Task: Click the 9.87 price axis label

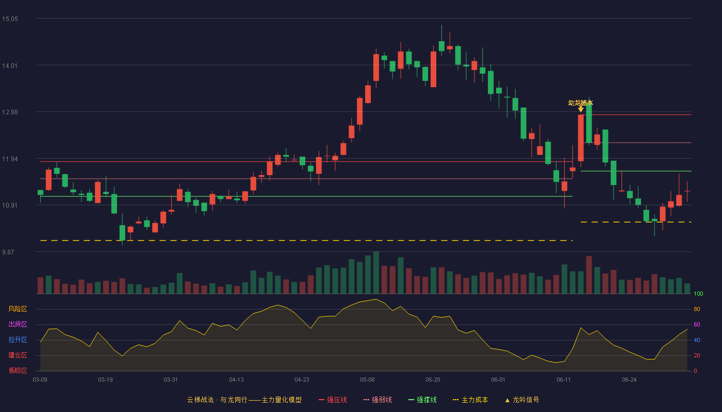Action: (8, 252)
